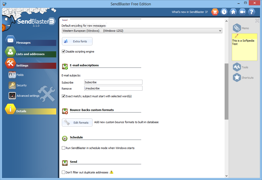Click the Edit formats button

click(77, 122)
